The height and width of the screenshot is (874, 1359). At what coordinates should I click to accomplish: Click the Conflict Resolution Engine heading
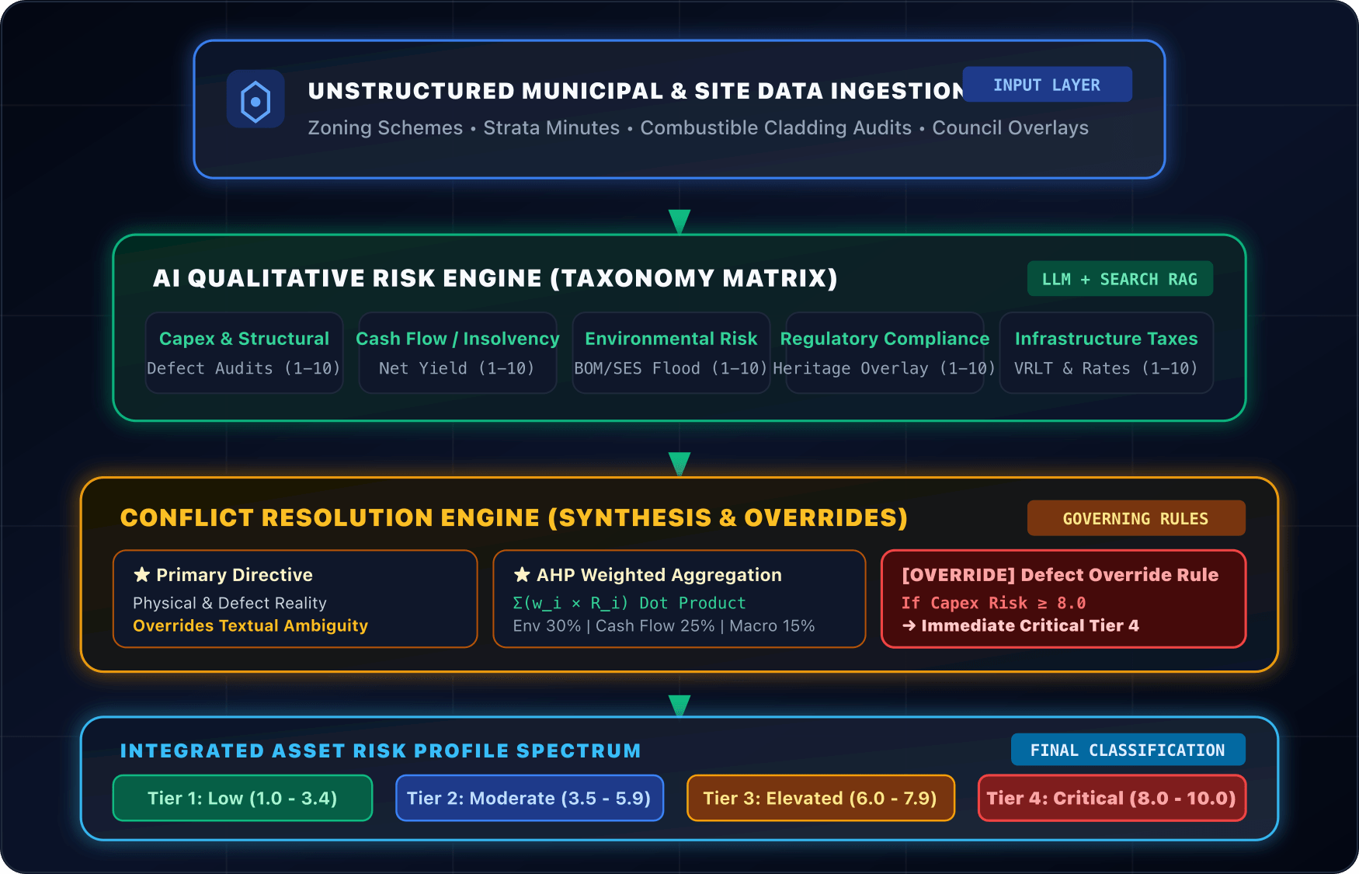click(x=514, y=517)
